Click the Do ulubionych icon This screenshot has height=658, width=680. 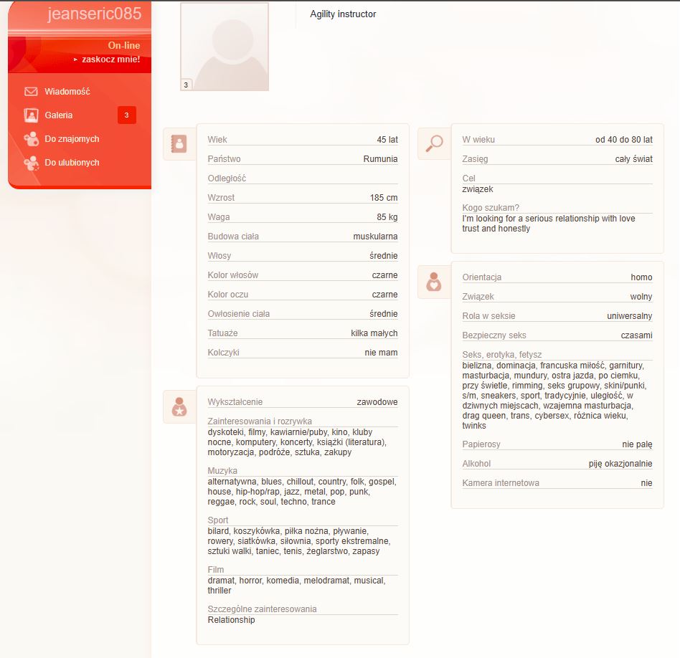coord(32,163)
